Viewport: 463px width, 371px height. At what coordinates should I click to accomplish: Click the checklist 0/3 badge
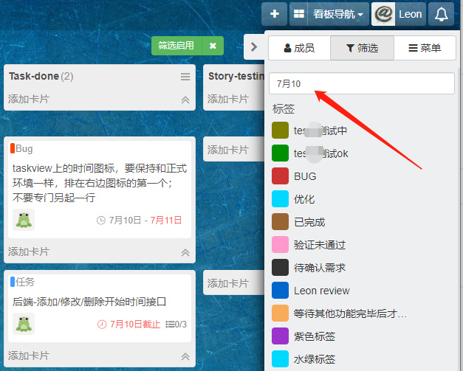[176, 324]
